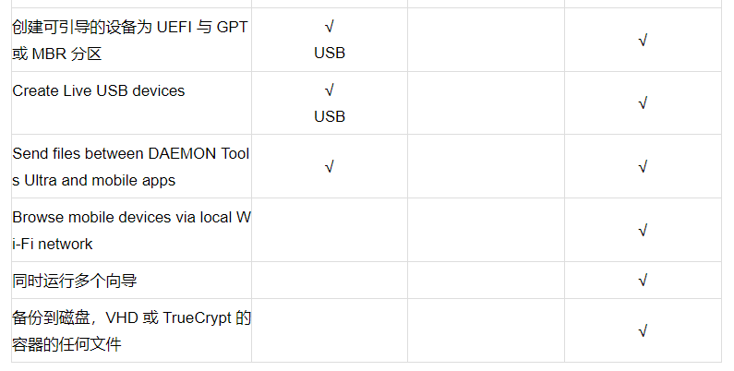Click checkmark for 备份到磁盘 TrueCrypt row
Screen dimensions: 734x371
pos(643,330)
